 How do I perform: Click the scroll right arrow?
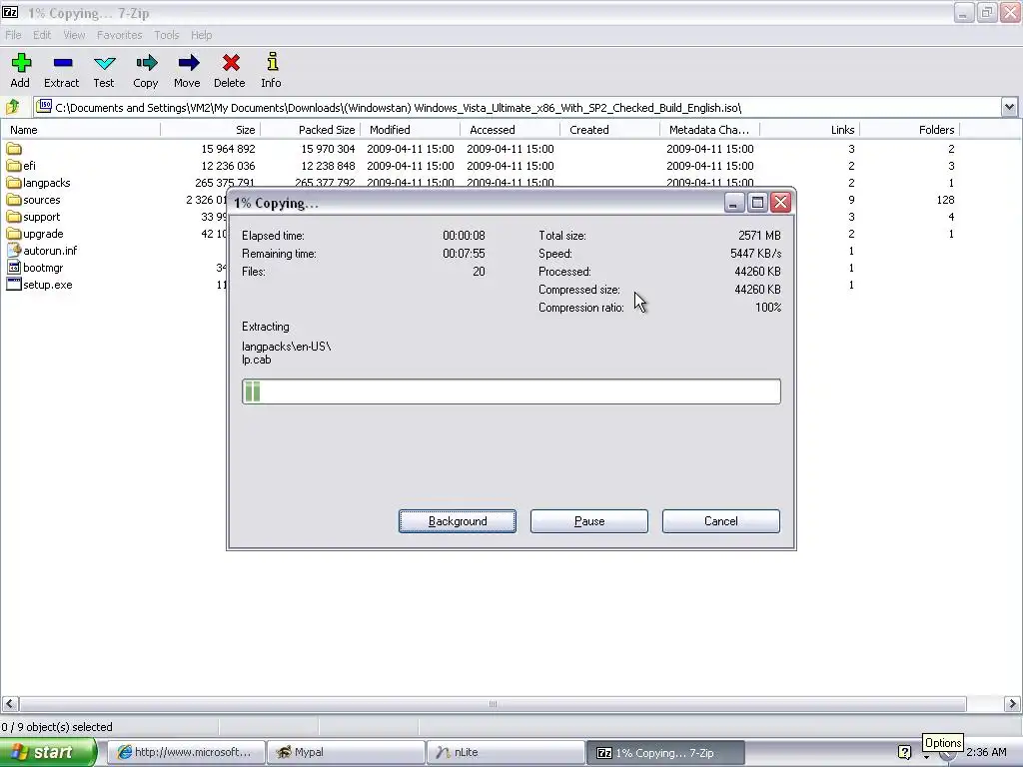point(1012,704)
